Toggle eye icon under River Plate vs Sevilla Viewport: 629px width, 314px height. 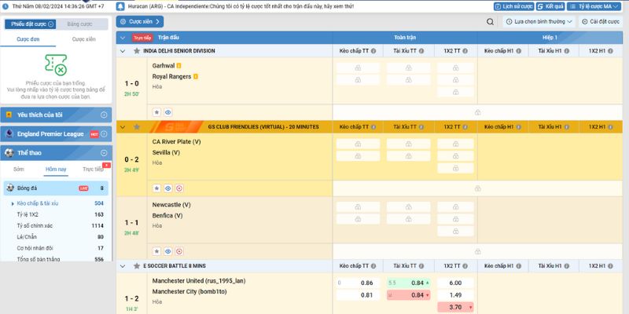(x=167, y=188)
